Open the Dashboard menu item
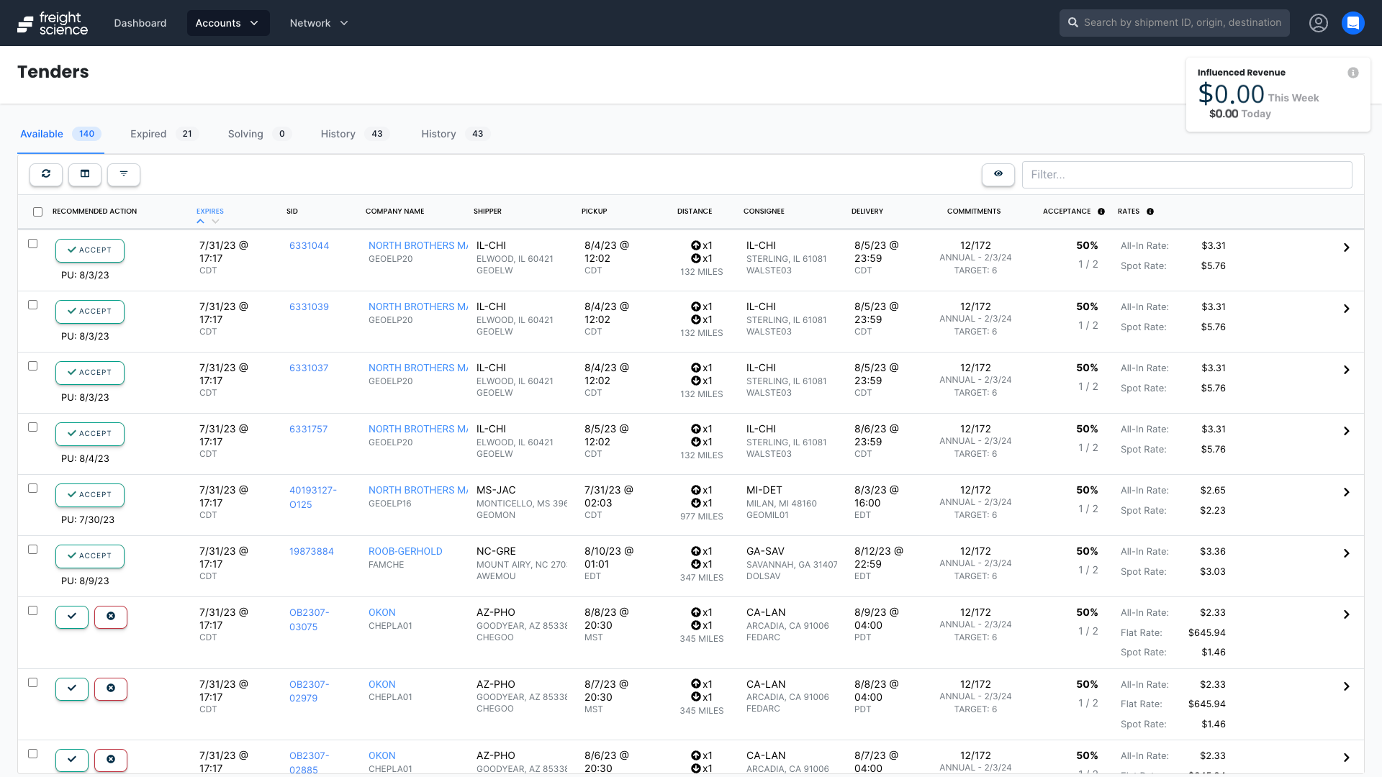 (x=140, y=22)
